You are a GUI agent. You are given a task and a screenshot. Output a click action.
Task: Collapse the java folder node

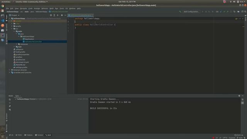(x=17, y=34)
